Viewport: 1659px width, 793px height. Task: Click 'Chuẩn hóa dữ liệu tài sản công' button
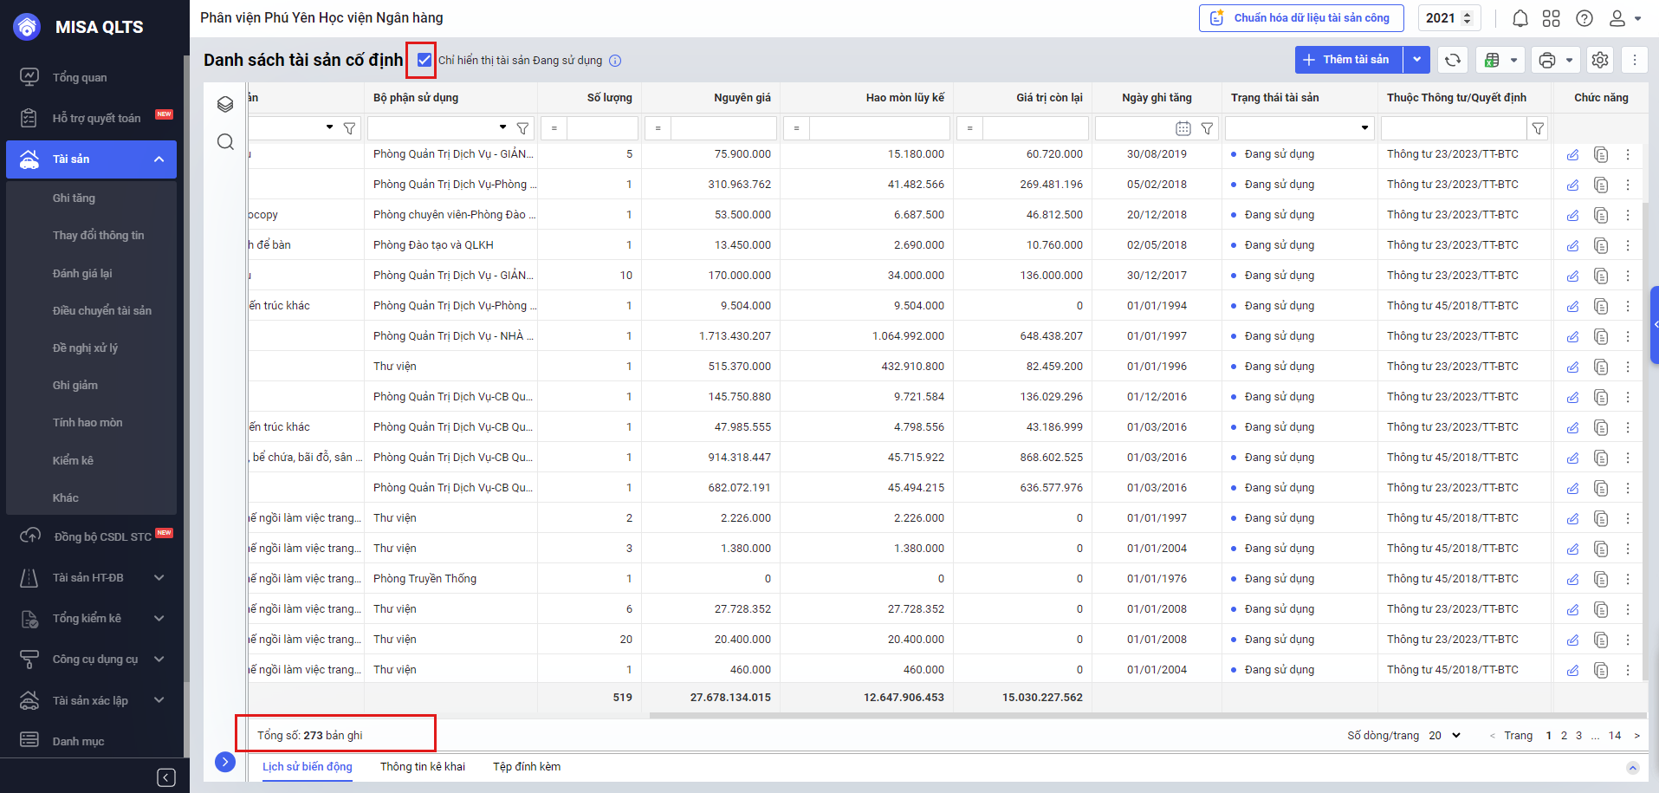click(x=1302, y=18)
